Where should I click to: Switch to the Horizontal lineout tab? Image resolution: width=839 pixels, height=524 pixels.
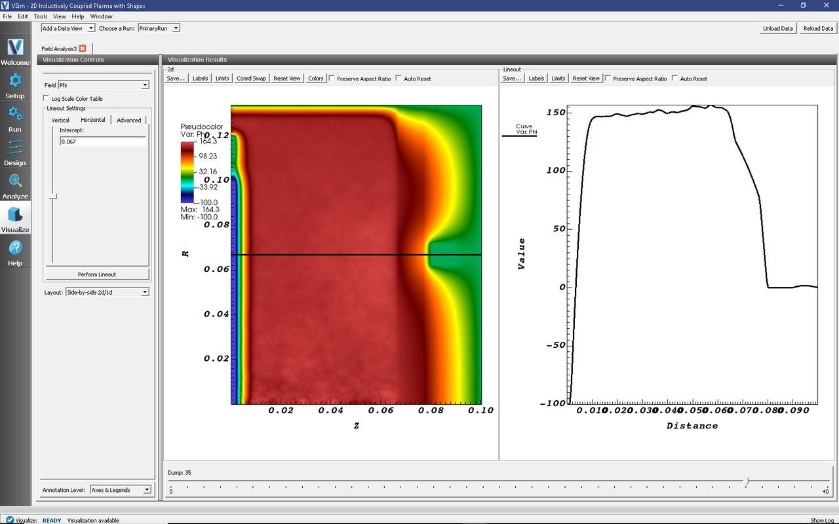[x=93, y=120]
